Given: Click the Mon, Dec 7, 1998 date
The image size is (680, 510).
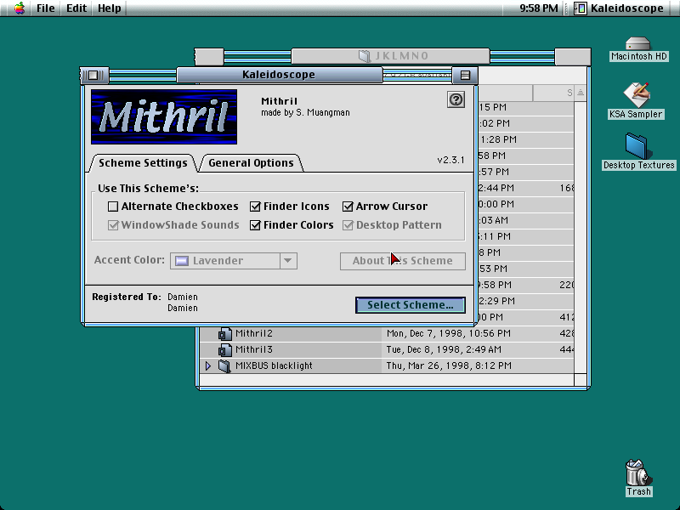Looking at the screenshot, I should point(449,333).
